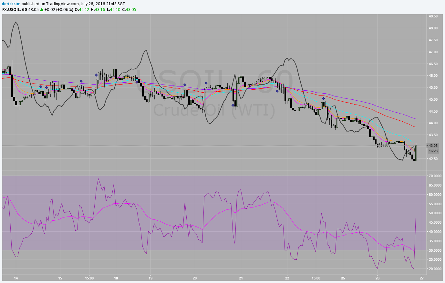Click the 30.0000 RSI axis label
Viewport: 445px width, 283px height.
(x=435, y=250)
